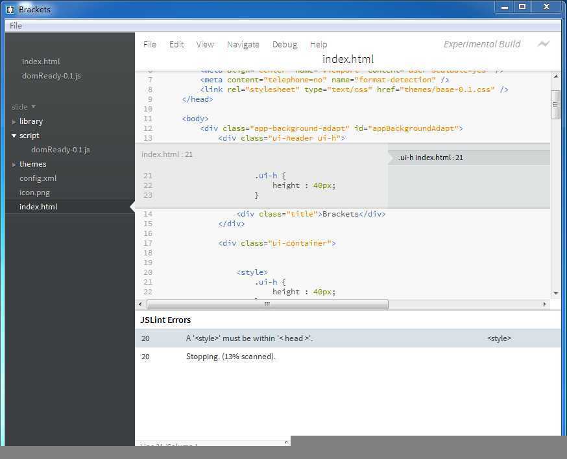Screen dimensions: 567x459
Task: Select the 'Stopping. (13% scanned)' error row
Action: tap(348, 357)
